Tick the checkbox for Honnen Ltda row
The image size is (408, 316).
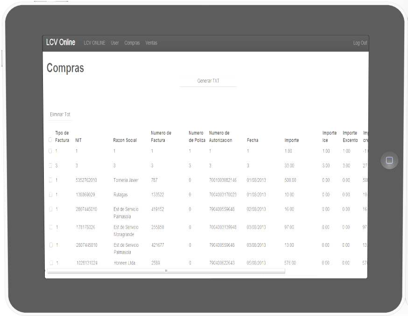(50, 263)
